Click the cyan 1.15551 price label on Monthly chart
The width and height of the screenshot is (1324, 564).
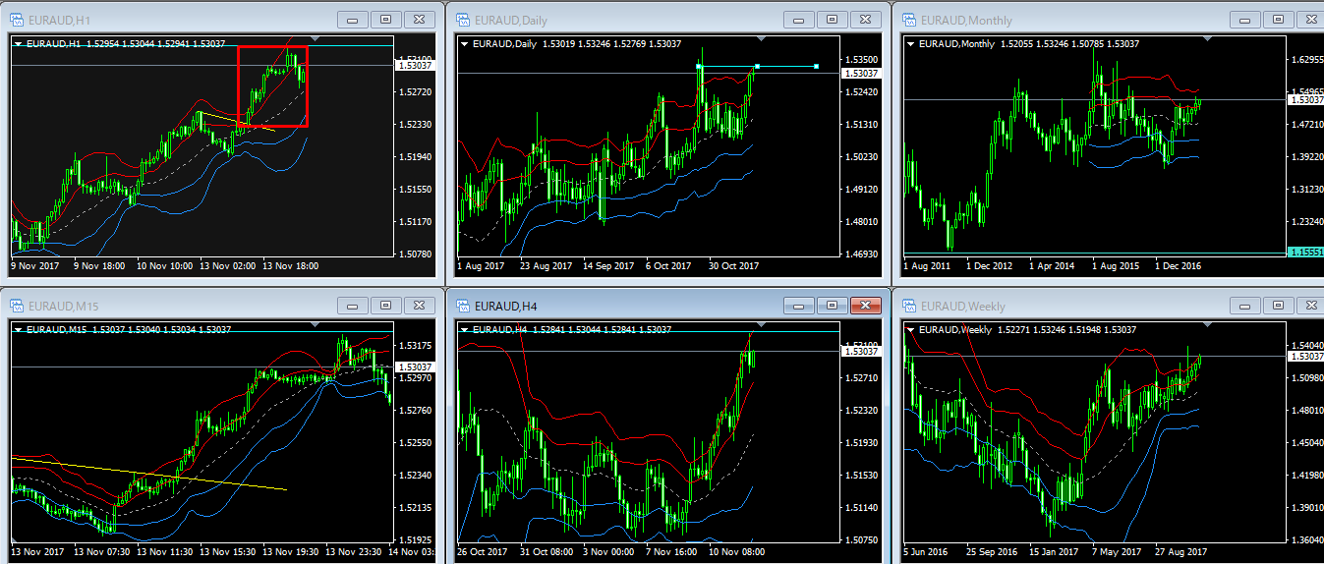click(x=1304, y=253)
